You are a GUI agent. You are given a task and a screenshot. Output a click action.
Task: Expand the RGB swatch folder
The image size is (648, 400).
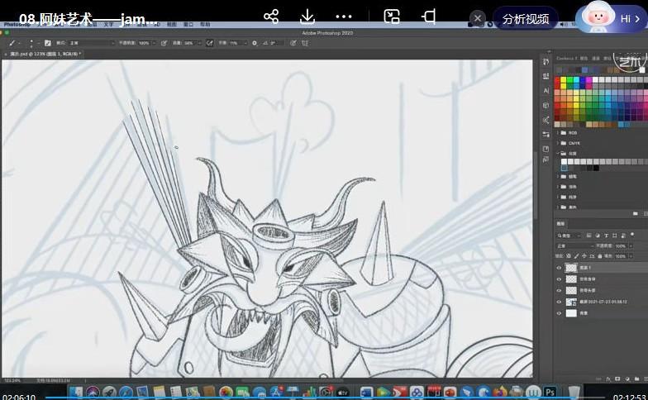point(557,132)
